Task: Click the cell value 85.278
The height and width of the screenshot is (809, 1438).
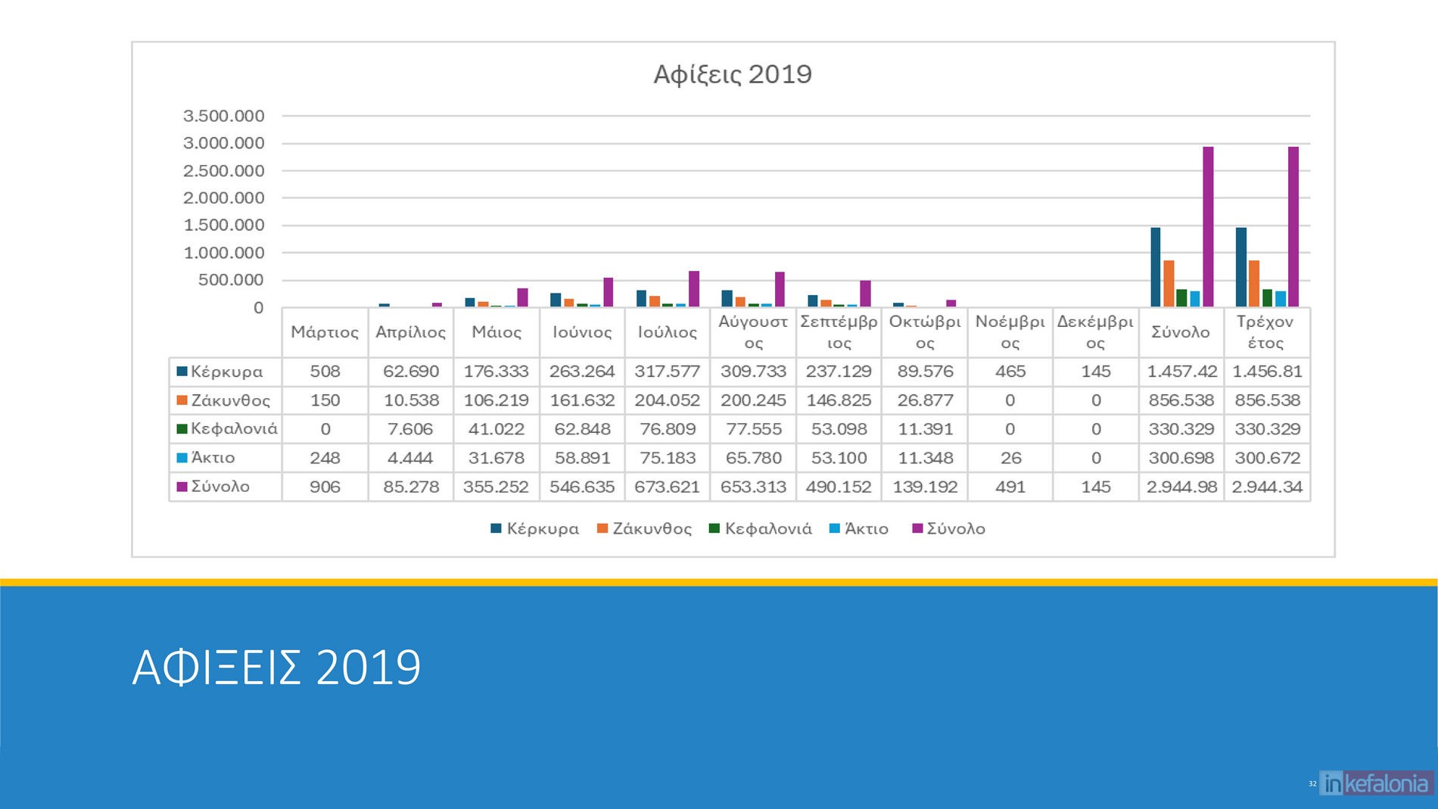Action: click(x=411, y=487)
